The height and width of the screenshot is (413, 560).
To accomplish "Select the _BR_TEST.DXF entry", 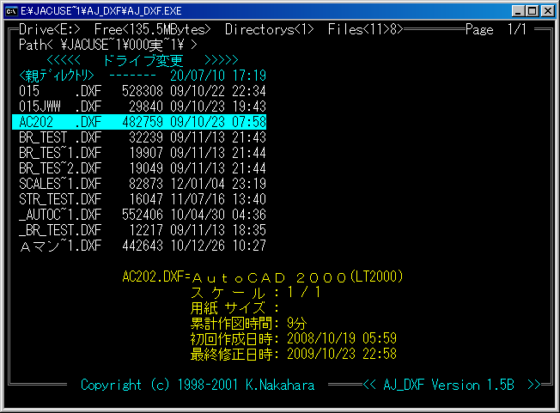I will click(142, 230).
